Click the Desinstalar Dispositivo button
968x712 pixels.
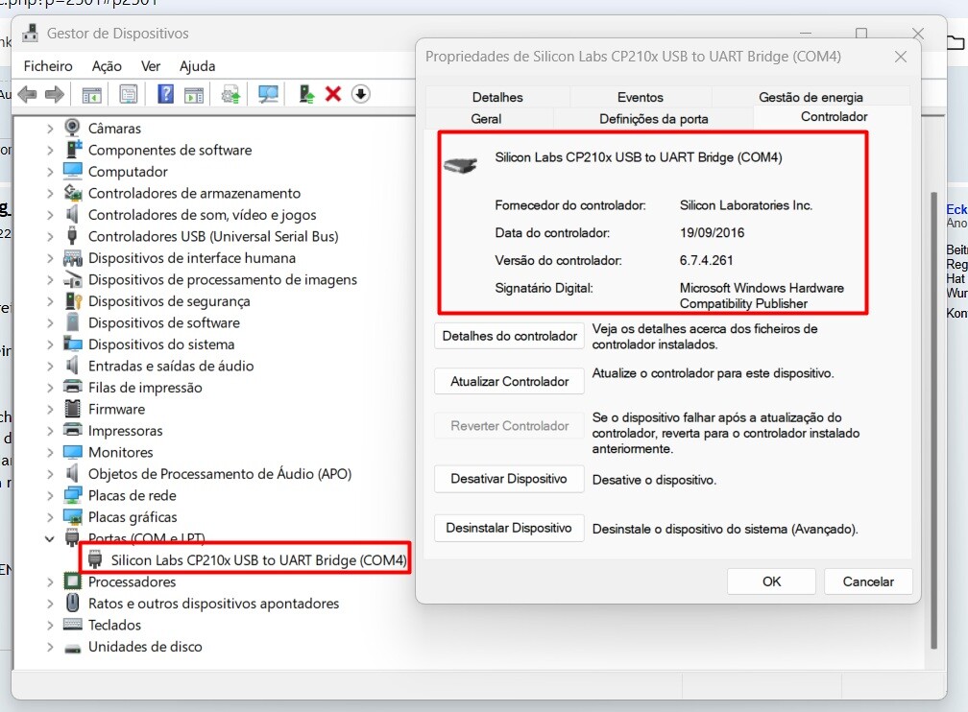click(x=509, y=529)
